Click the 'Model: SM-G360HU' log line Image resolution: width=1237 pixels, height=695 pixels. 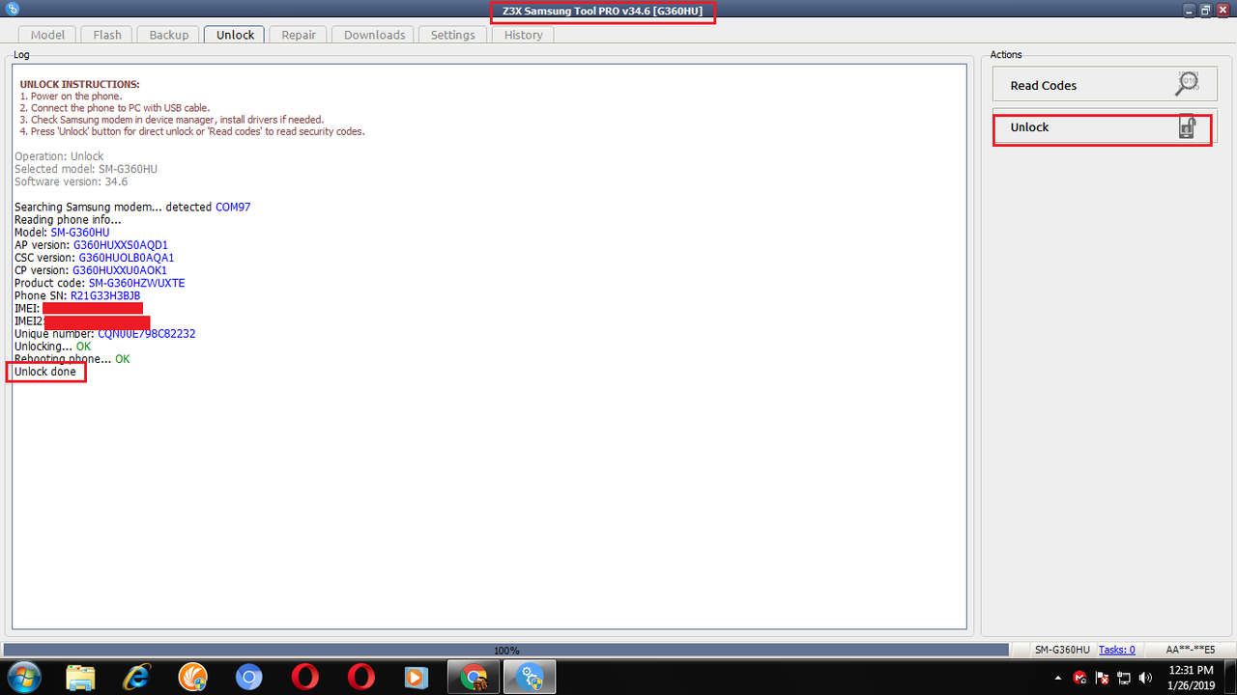(62, 233)
